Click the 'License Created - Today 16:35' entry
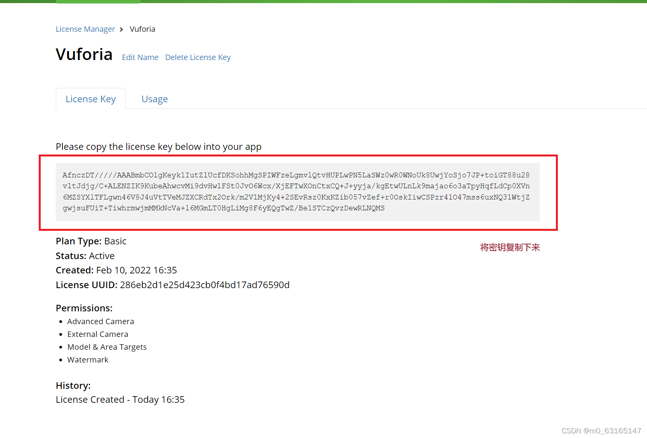647x438 pixels. [x=120, y=400]
